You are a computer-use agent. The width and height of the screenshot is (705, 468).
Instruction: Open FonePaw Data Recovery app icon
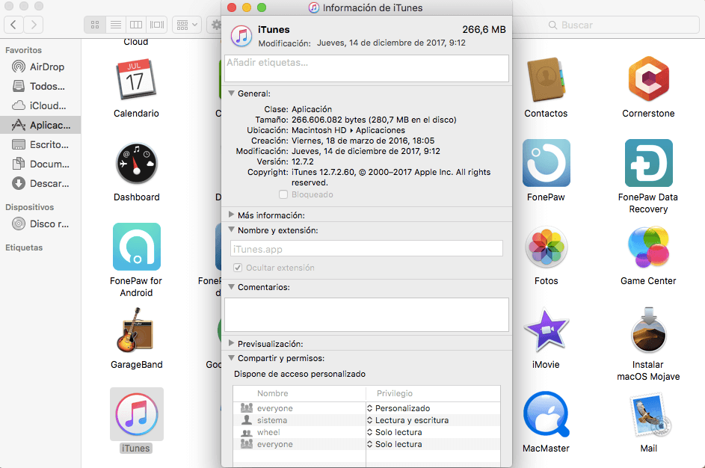[648, 163]
